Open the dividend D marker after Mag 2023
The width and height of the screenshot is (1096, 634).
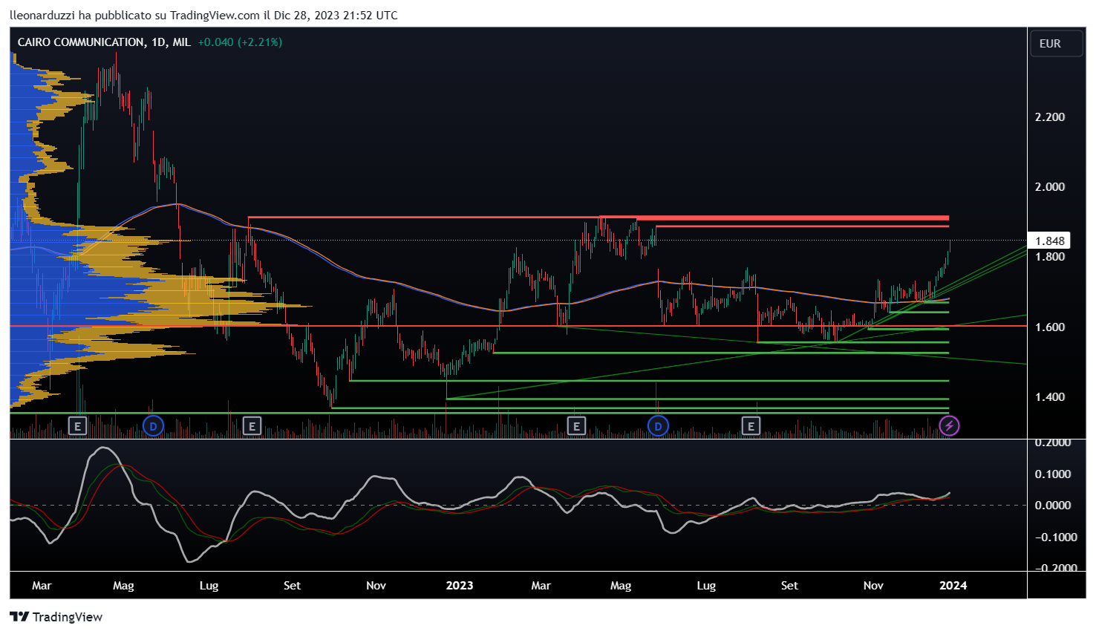click(x=658, y=426)
